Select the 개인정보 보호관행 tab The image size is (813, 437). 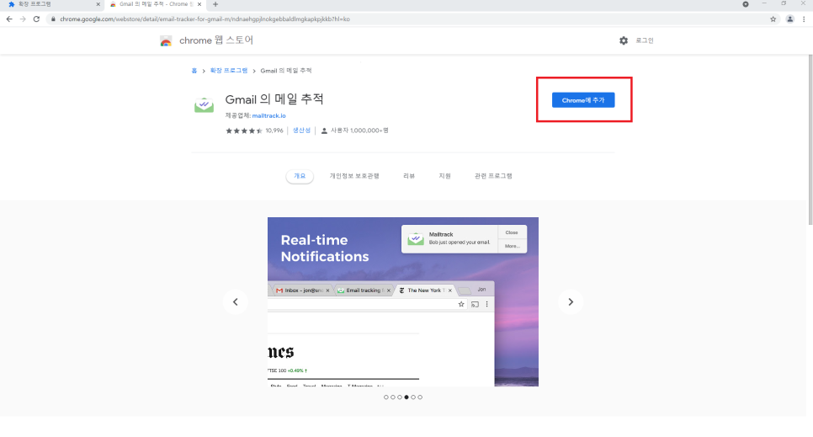tap(354, 176)
